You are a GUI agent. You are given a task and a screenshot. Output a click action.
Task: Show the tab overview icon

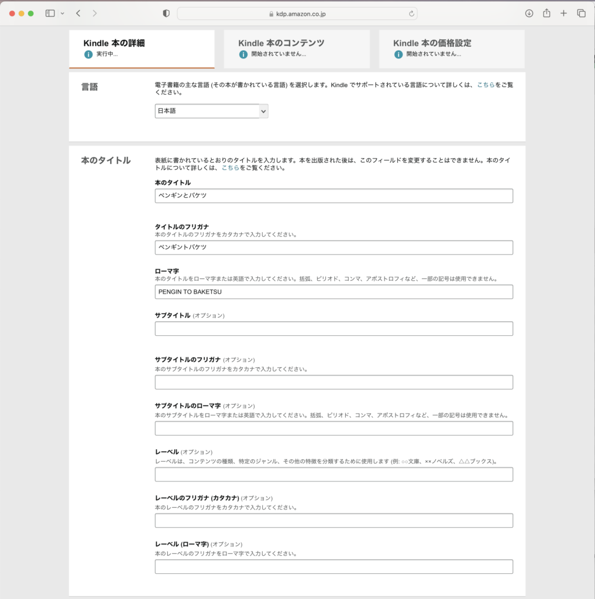click(x=581, y=13)
